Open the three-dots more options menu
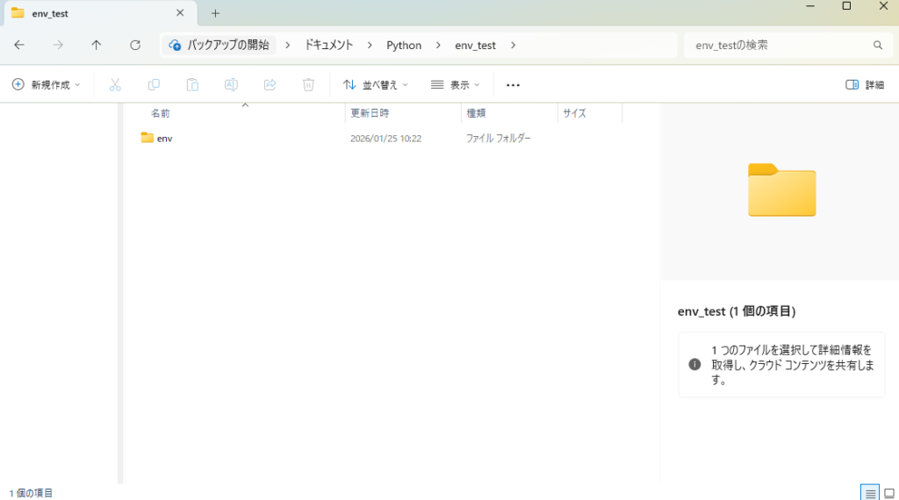Viewport: 899px width, 500px height. (514, 85)
